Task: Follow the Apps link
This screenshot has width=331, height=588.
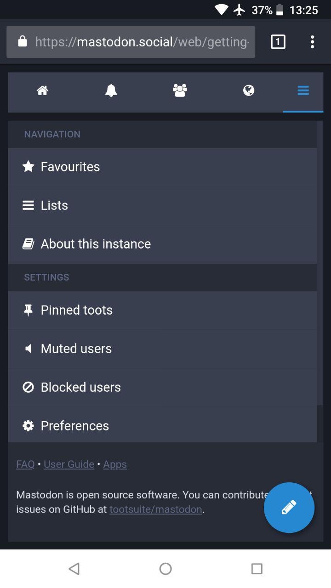Action: point(115,464)
